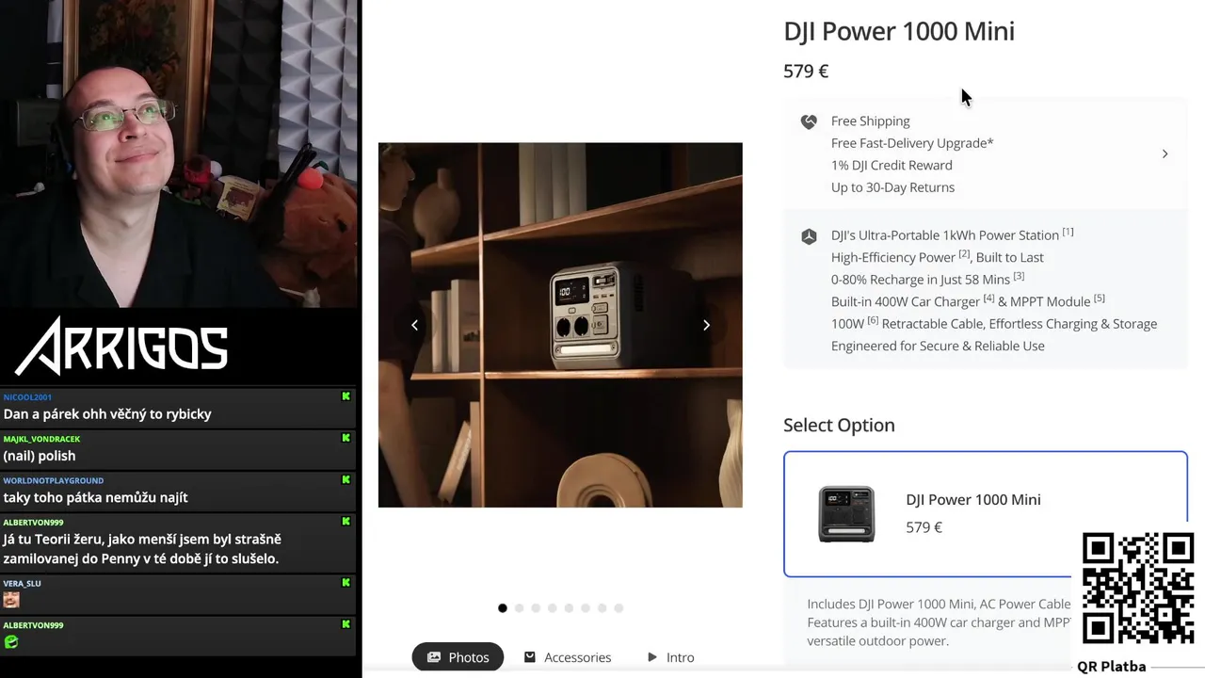
Task: Select the fifth carousel dot
Action: (569, 608)
